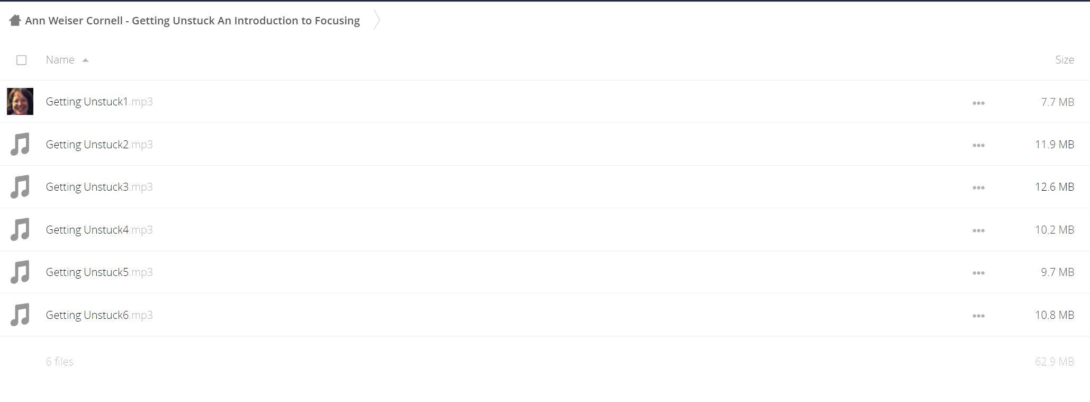1090x402 pixels.
Task: Open three-dot menu for Getting Unstuck3.mp3
Action: point(978,187)
